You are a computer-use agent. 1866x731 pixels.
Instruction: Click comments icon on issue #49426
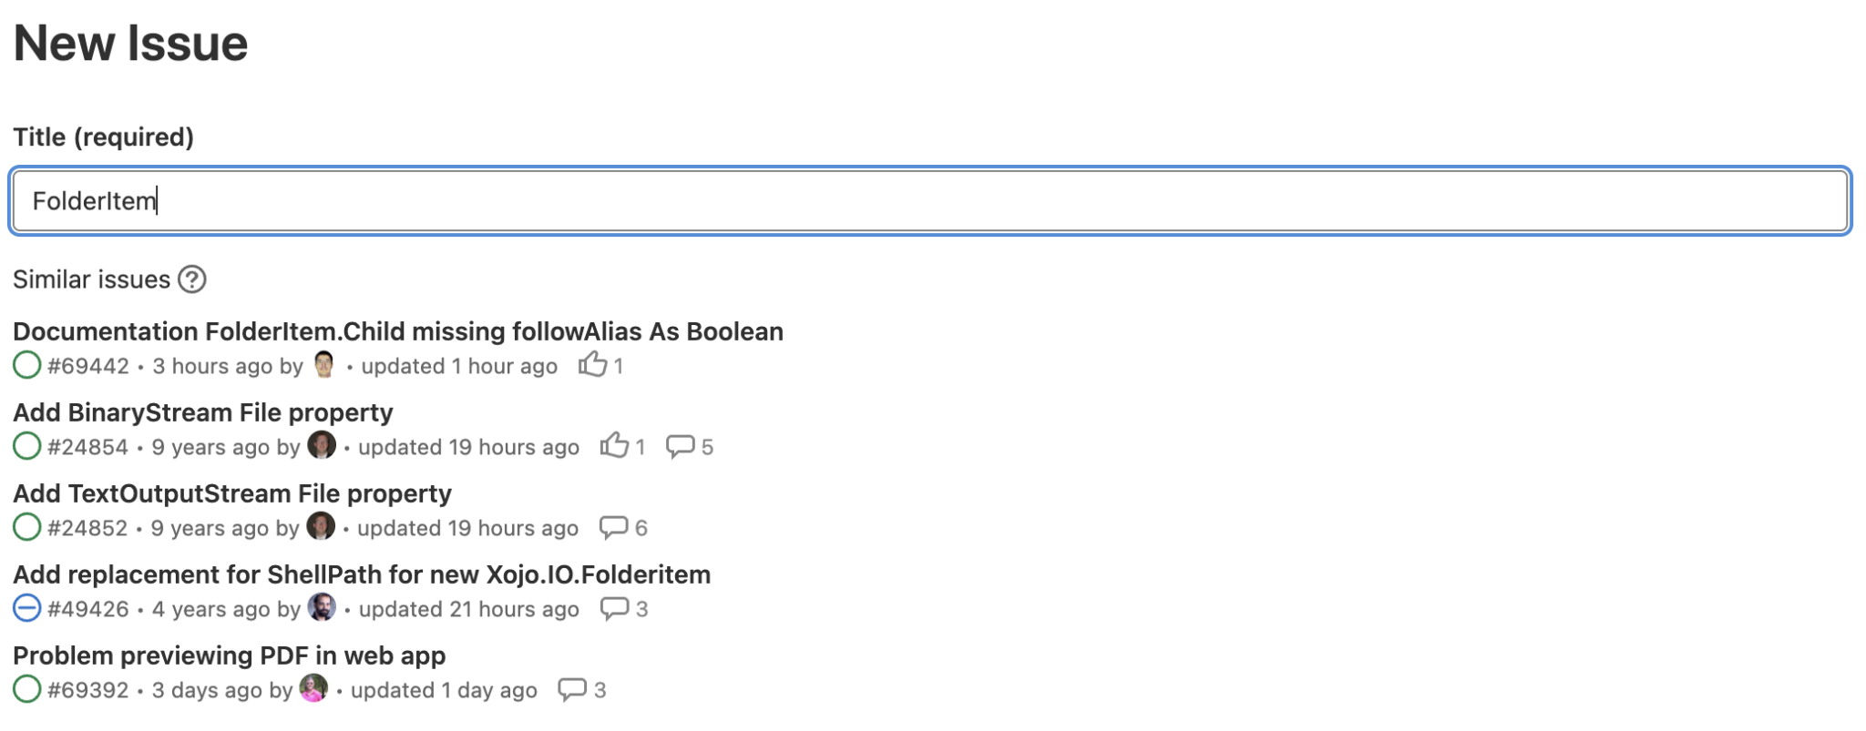614,608
